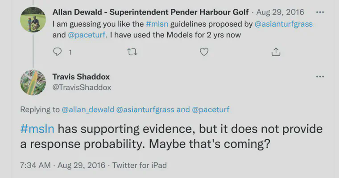Open Allan Dewald's profile picture
Image resolution: width=339 pixels, height=178 pixels.
(x=33, y=20)
